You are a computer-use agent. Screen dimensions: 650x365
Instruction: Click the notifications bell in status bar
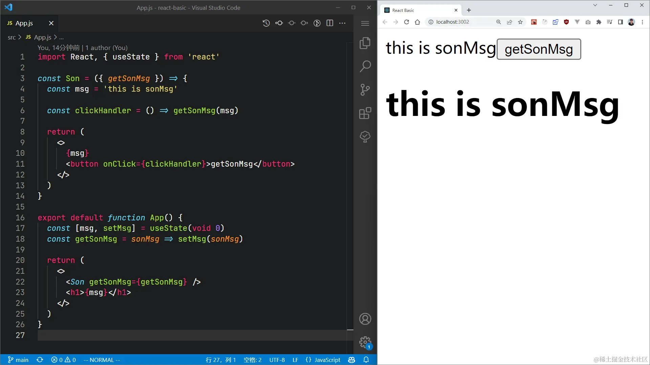(366, 360)
